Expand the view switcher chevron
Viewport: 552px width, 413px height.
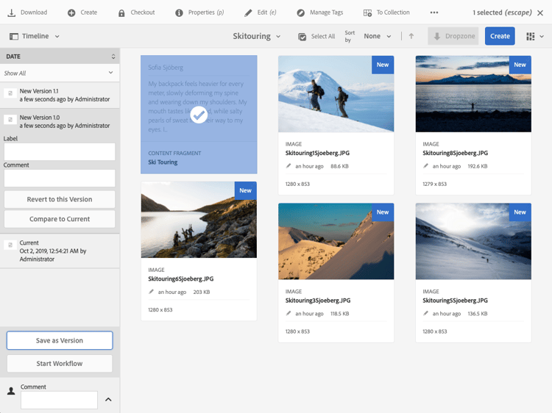click(542, 36)
